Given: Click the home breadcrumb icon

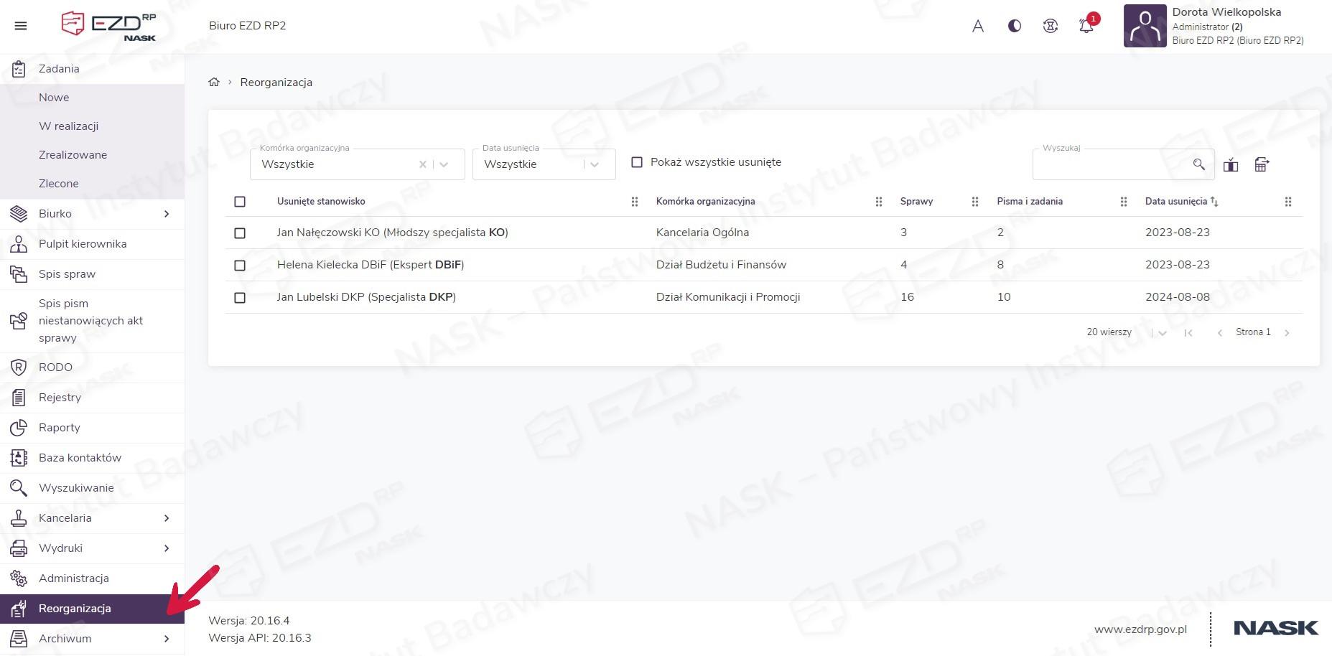Looking at the screenshot, I should 214,82.
